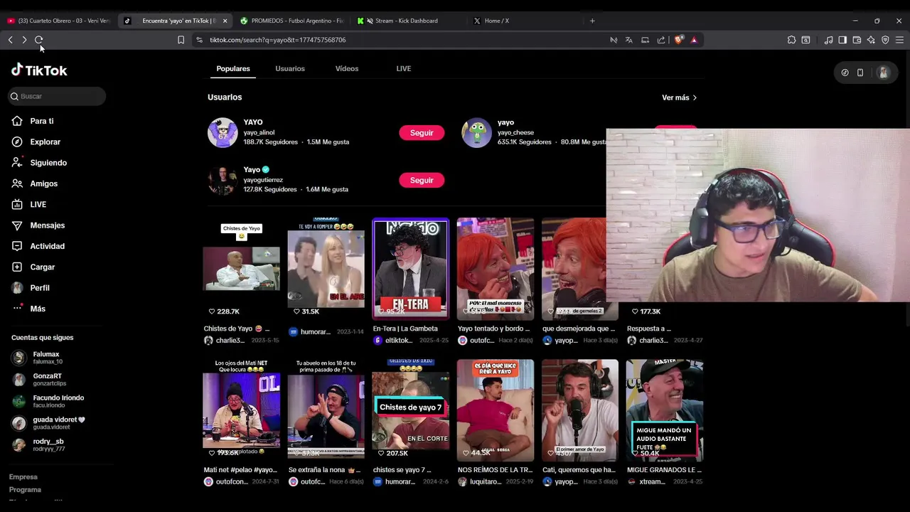The height and width of the screenshot is (512, 910).
Task: Open En-Tera La Gambeta video
Action: click(411, 268)
